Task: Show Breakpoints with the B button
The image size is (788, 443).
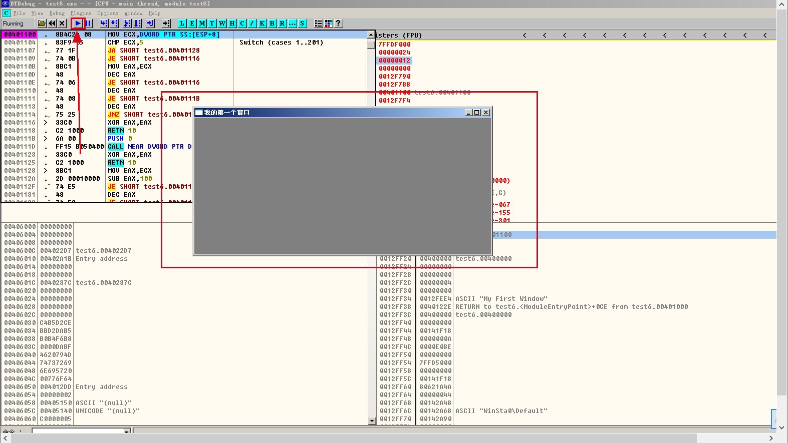Action: click(272, 24)
